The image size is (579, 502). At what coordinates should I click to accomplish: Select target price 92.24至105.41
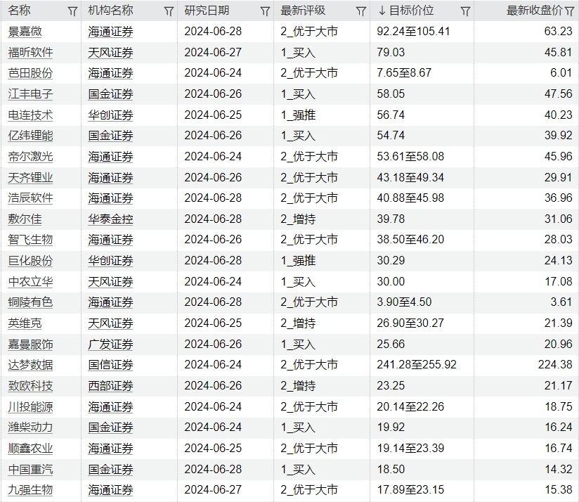click(413, 32)
